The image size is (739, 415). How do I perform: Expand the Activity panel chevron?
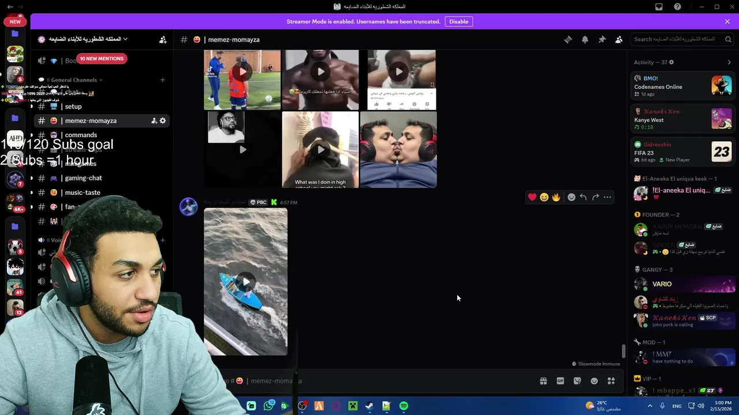pyautogui.click(x=729, y=62)
